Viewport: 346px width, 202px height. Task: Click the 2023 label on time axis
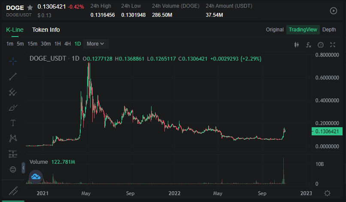[x=306, y=193]
